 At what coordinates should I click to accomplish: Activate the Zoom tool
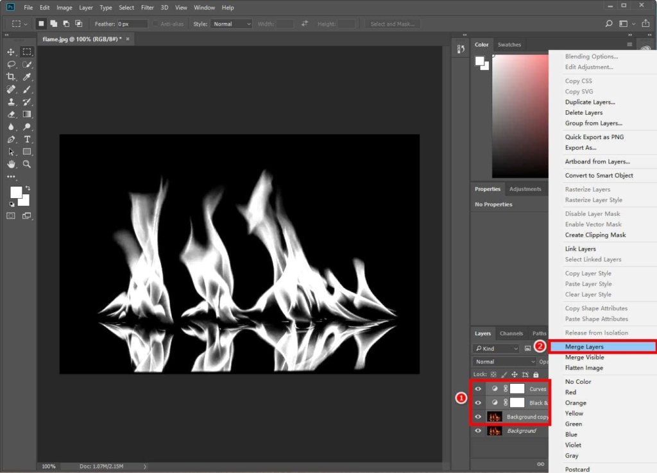point(27,164)
